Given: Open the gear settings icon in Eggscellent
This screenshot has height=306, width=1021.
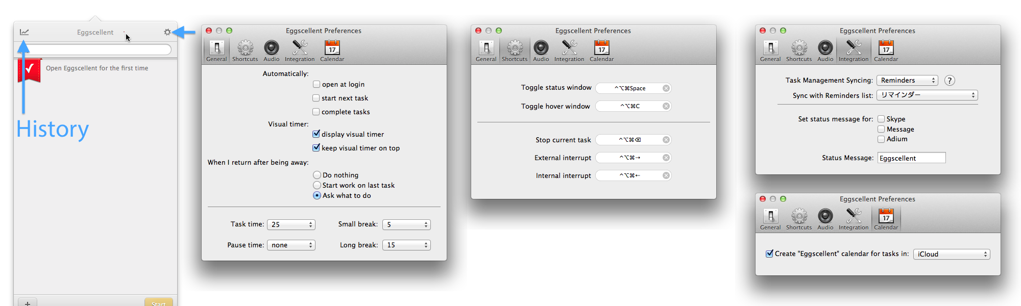Looking at the screenshot, I should [167, 32].
